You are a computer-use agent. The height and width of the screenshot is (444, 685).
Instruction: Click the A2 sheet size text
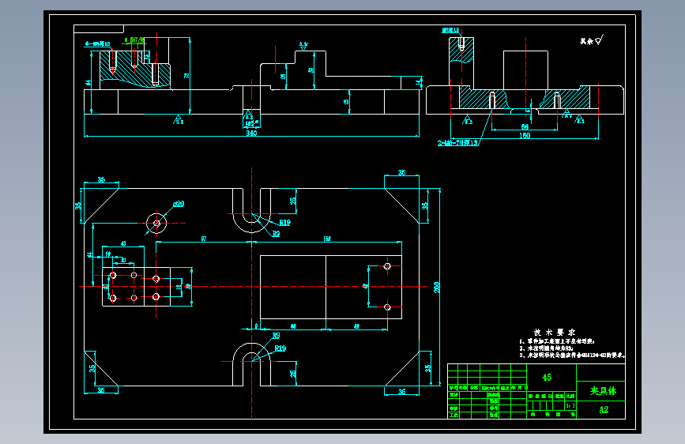(604, 409)
